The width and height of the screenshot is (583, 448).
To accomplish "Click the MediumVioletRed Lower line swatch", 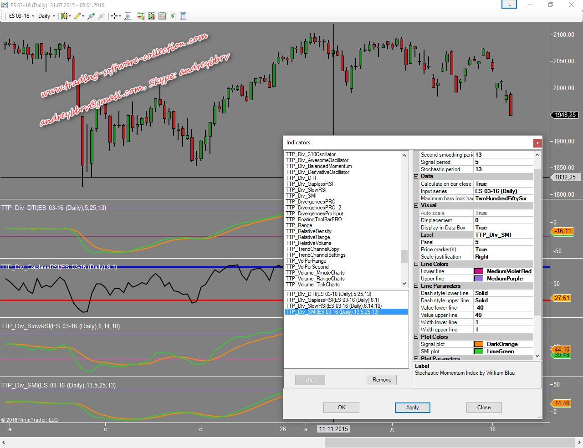I will click(479, 271).
